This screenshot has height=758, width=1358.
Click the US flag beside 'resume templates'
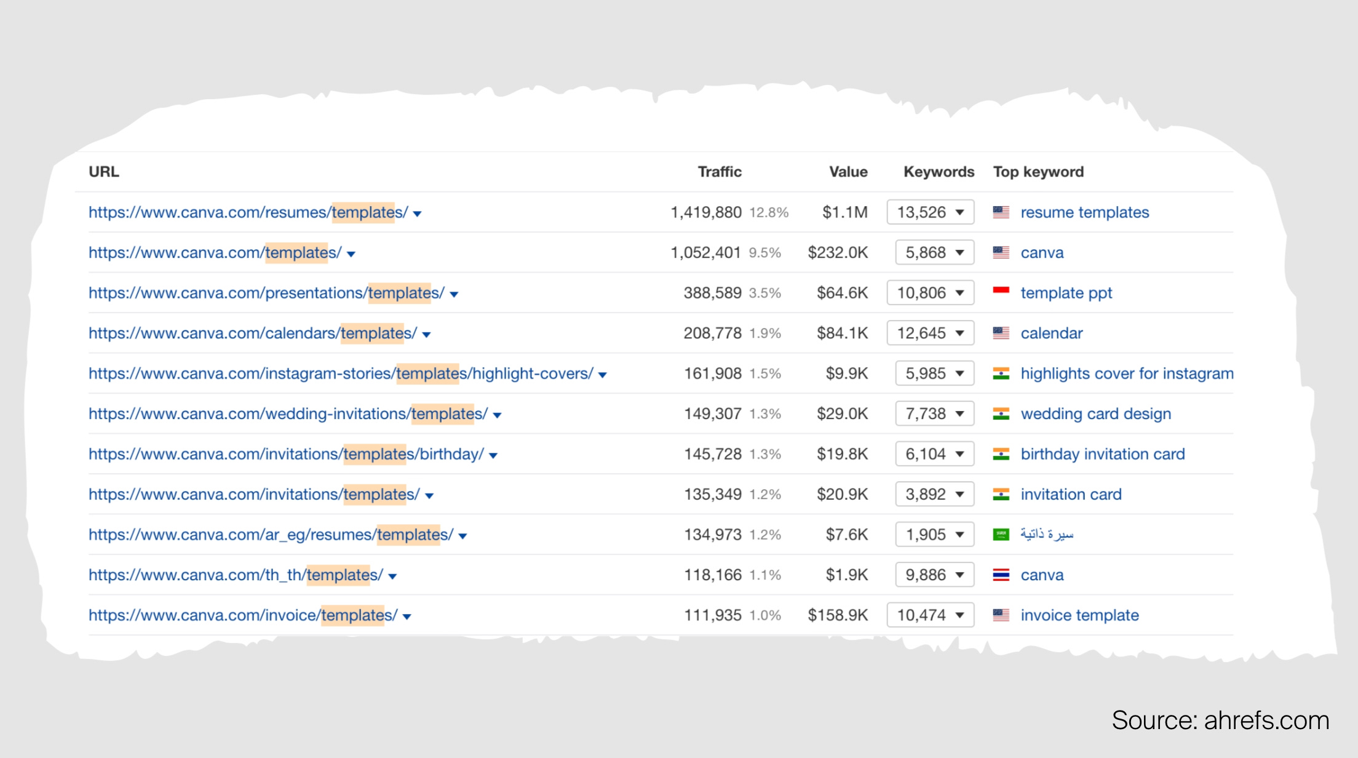click(1001, 212)
